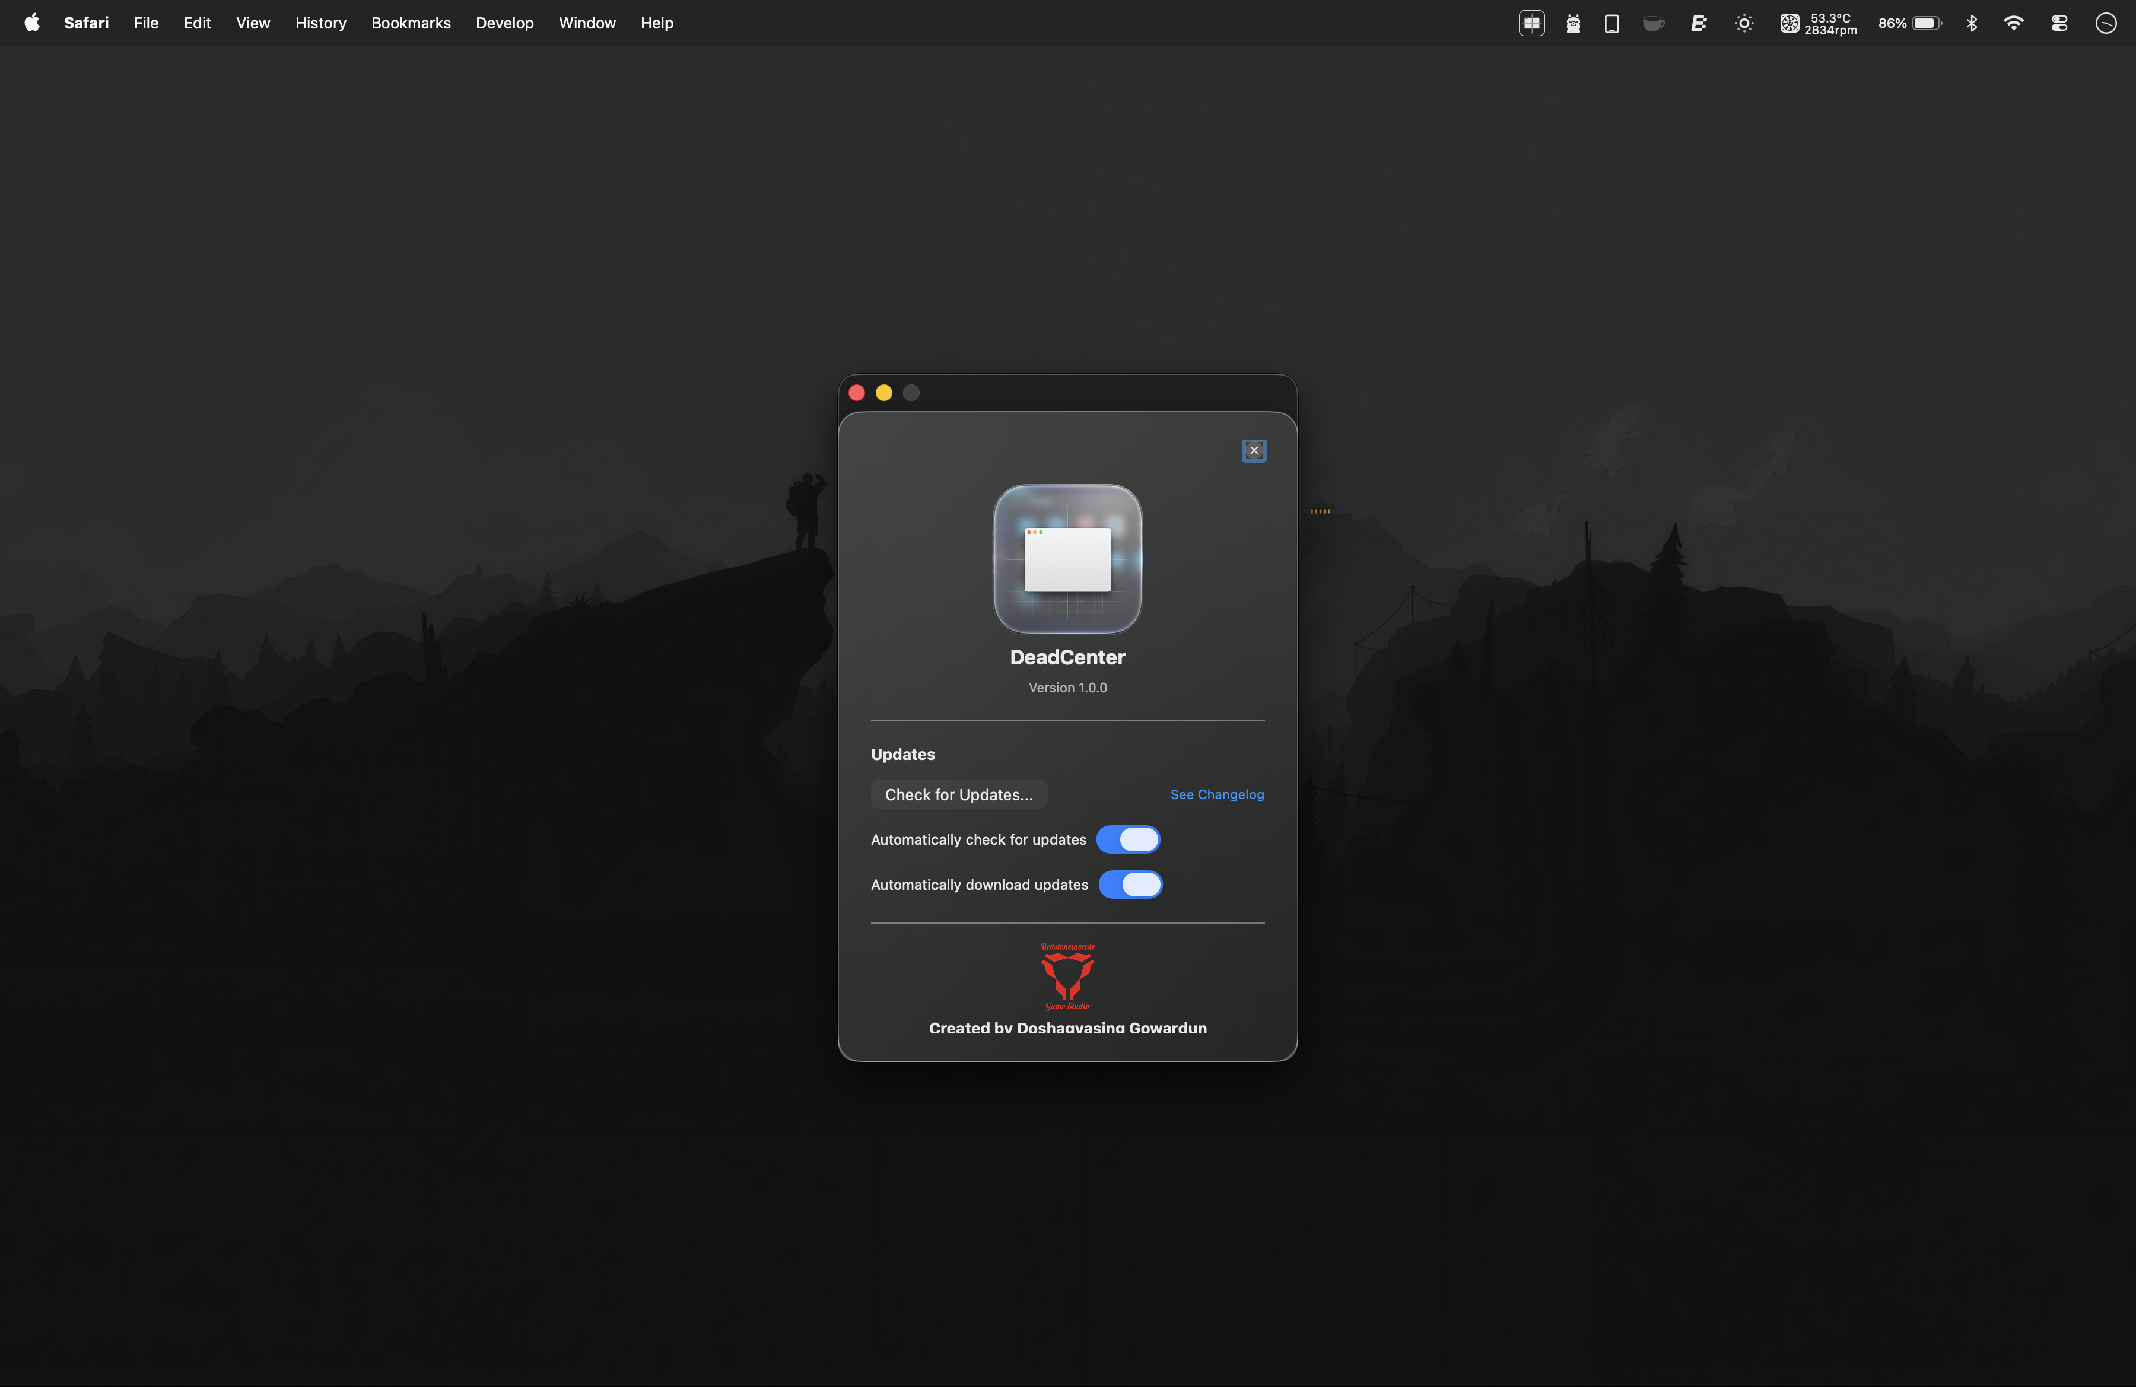Click the red close window button
This screenshot has height=1387, width=2136.
856,393
